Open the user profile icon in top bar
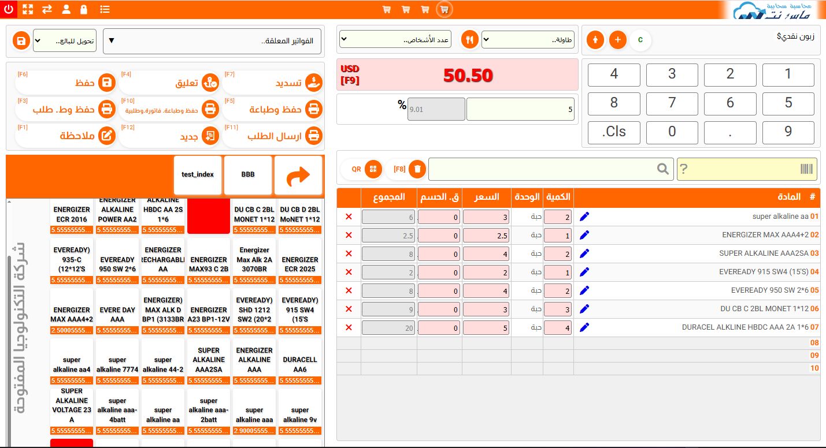Viewport: 826px width, 448px height. click(x=66, y=9)
